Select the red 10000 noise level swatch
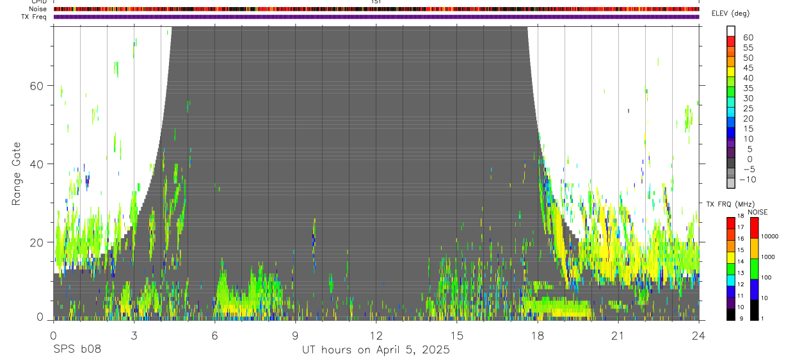Screen dimensions: 786x363 [754, 228]
